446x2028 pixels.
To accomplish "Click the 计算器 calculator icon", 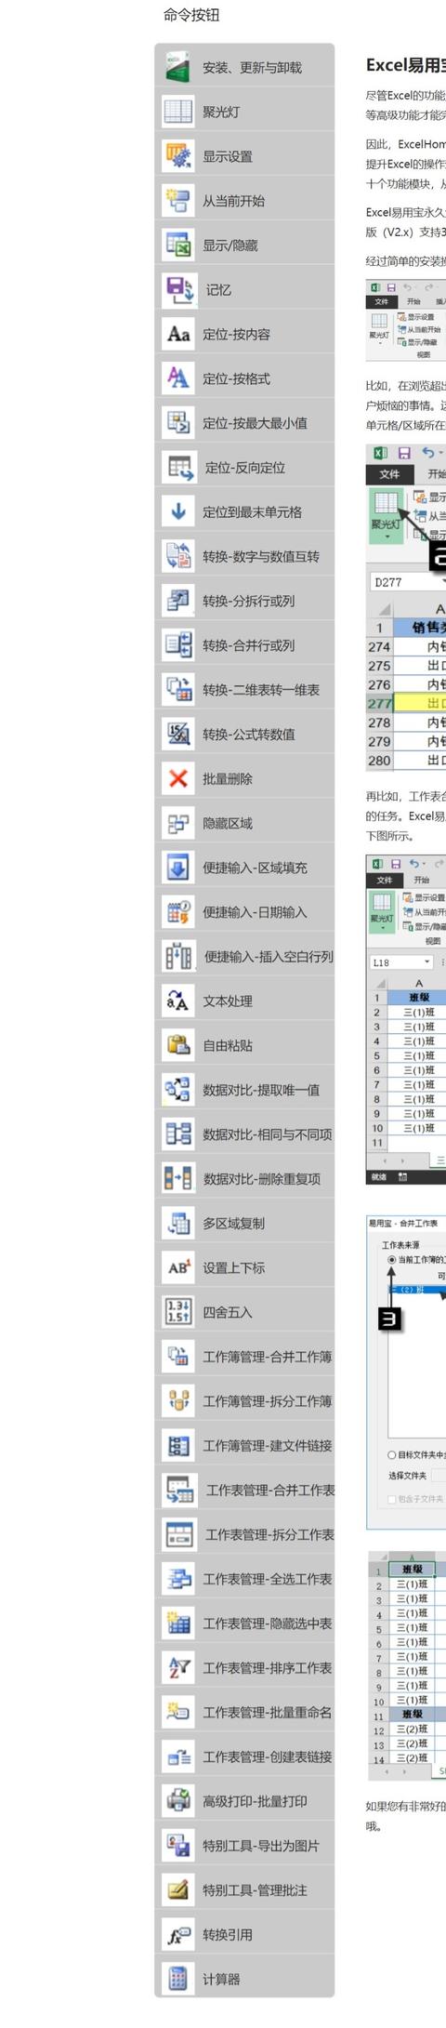I will pos(178,1979).
